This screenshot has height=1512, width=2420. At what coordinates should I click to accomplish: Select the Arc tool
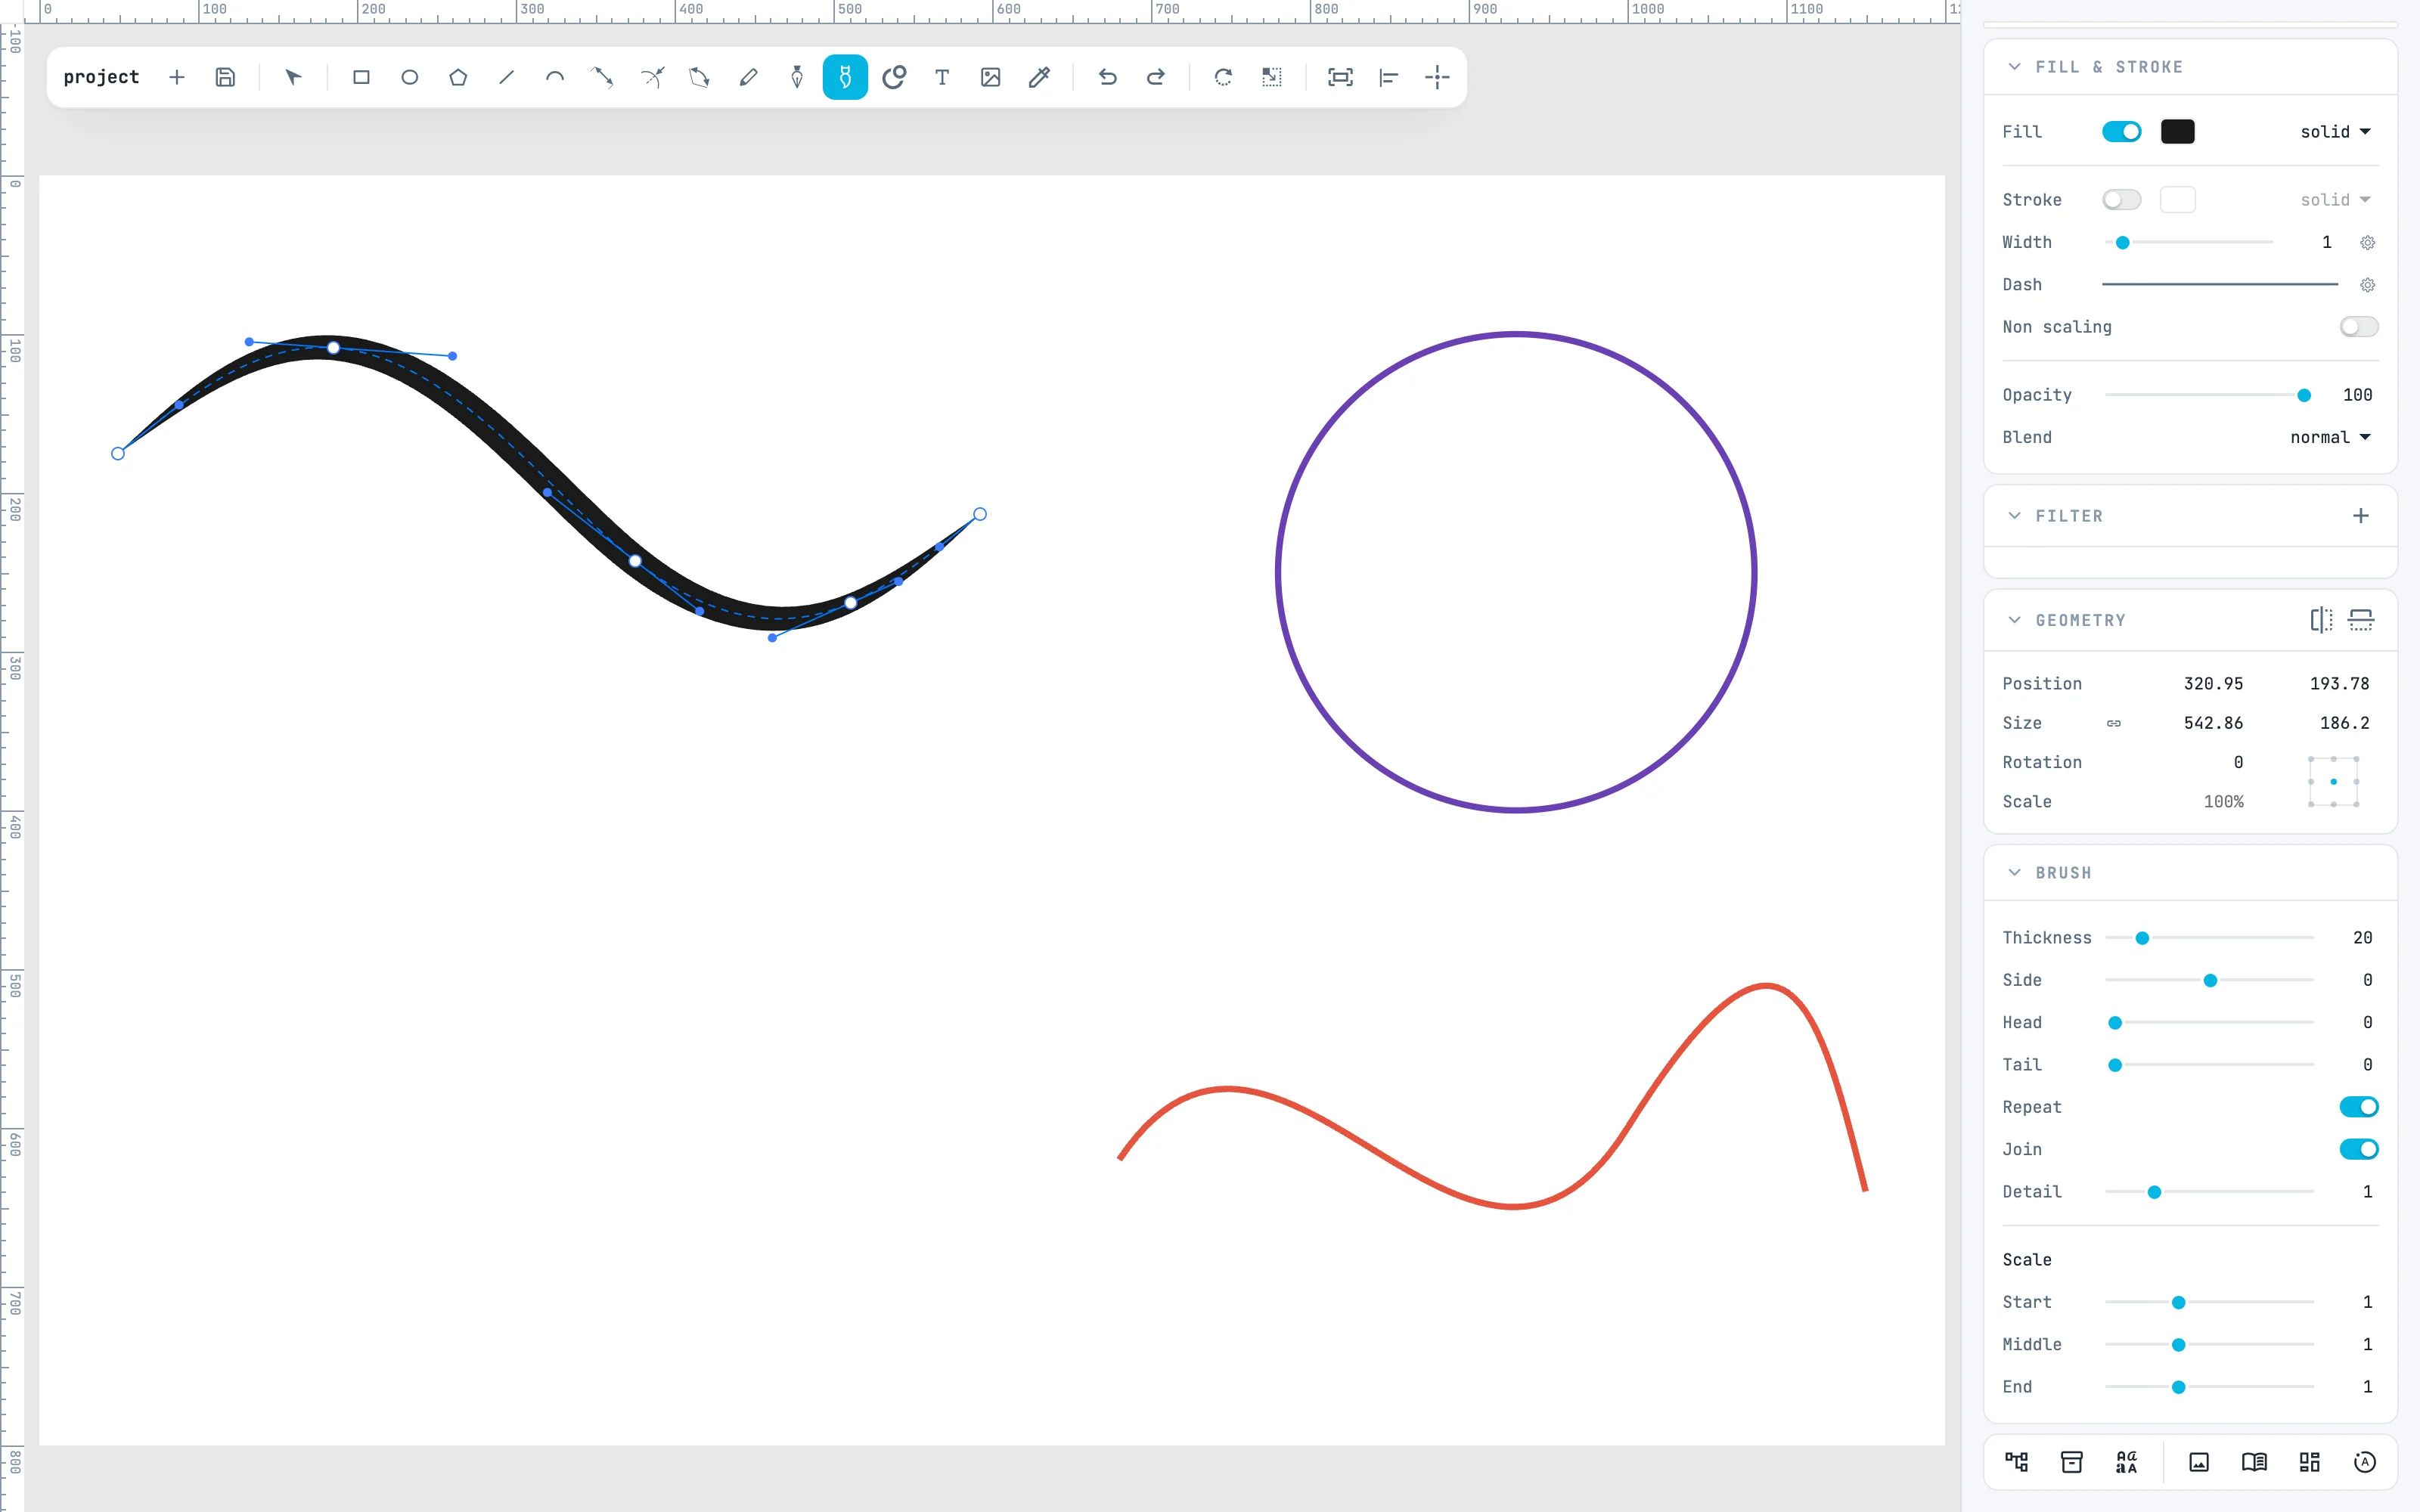(555, 77)
